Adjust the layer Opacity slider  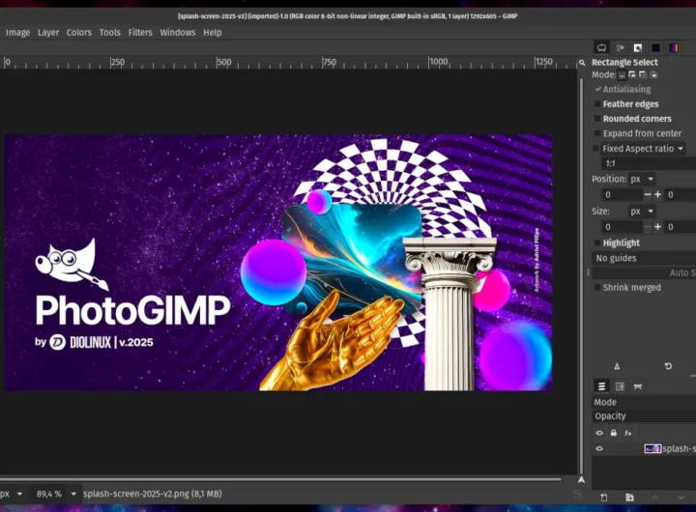(643, 416)
